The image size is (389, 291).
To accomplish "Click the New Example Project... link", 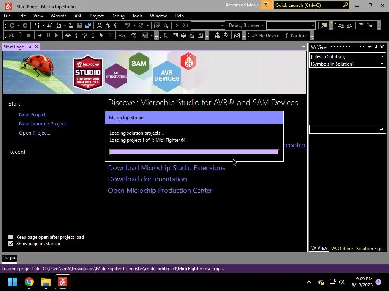I will tap(44, 124).
